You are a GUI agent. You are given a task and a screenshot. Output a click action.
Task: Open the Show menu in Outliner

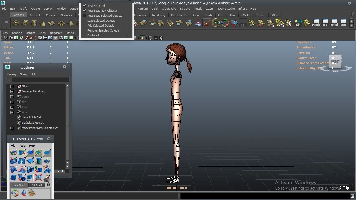tap(23, 74)
